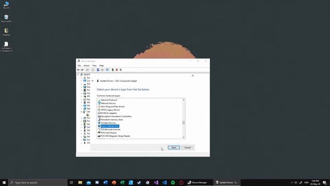Open the Mail app from taskbar
This screenshot has width=330, height=186.
[89, 182]
